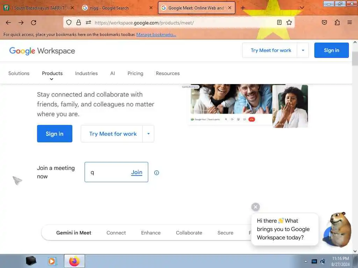Click the black box taskbar icon
The height and width of the screenshot is (268, 358).
tap(31, 261)
